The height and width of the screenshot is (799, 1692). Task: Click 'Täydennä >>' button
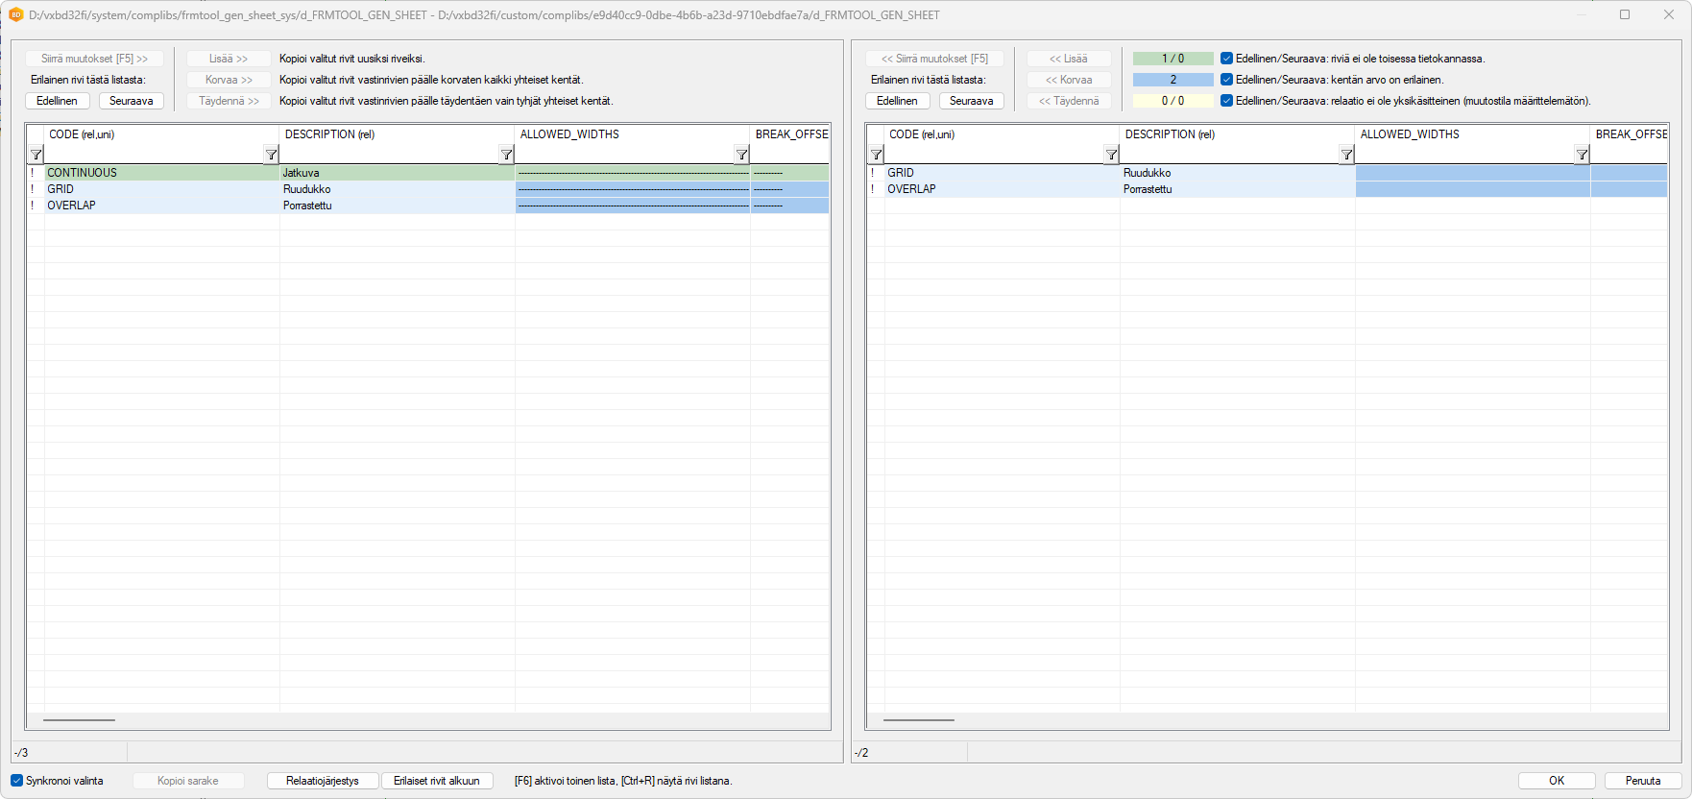pos(229,101)
